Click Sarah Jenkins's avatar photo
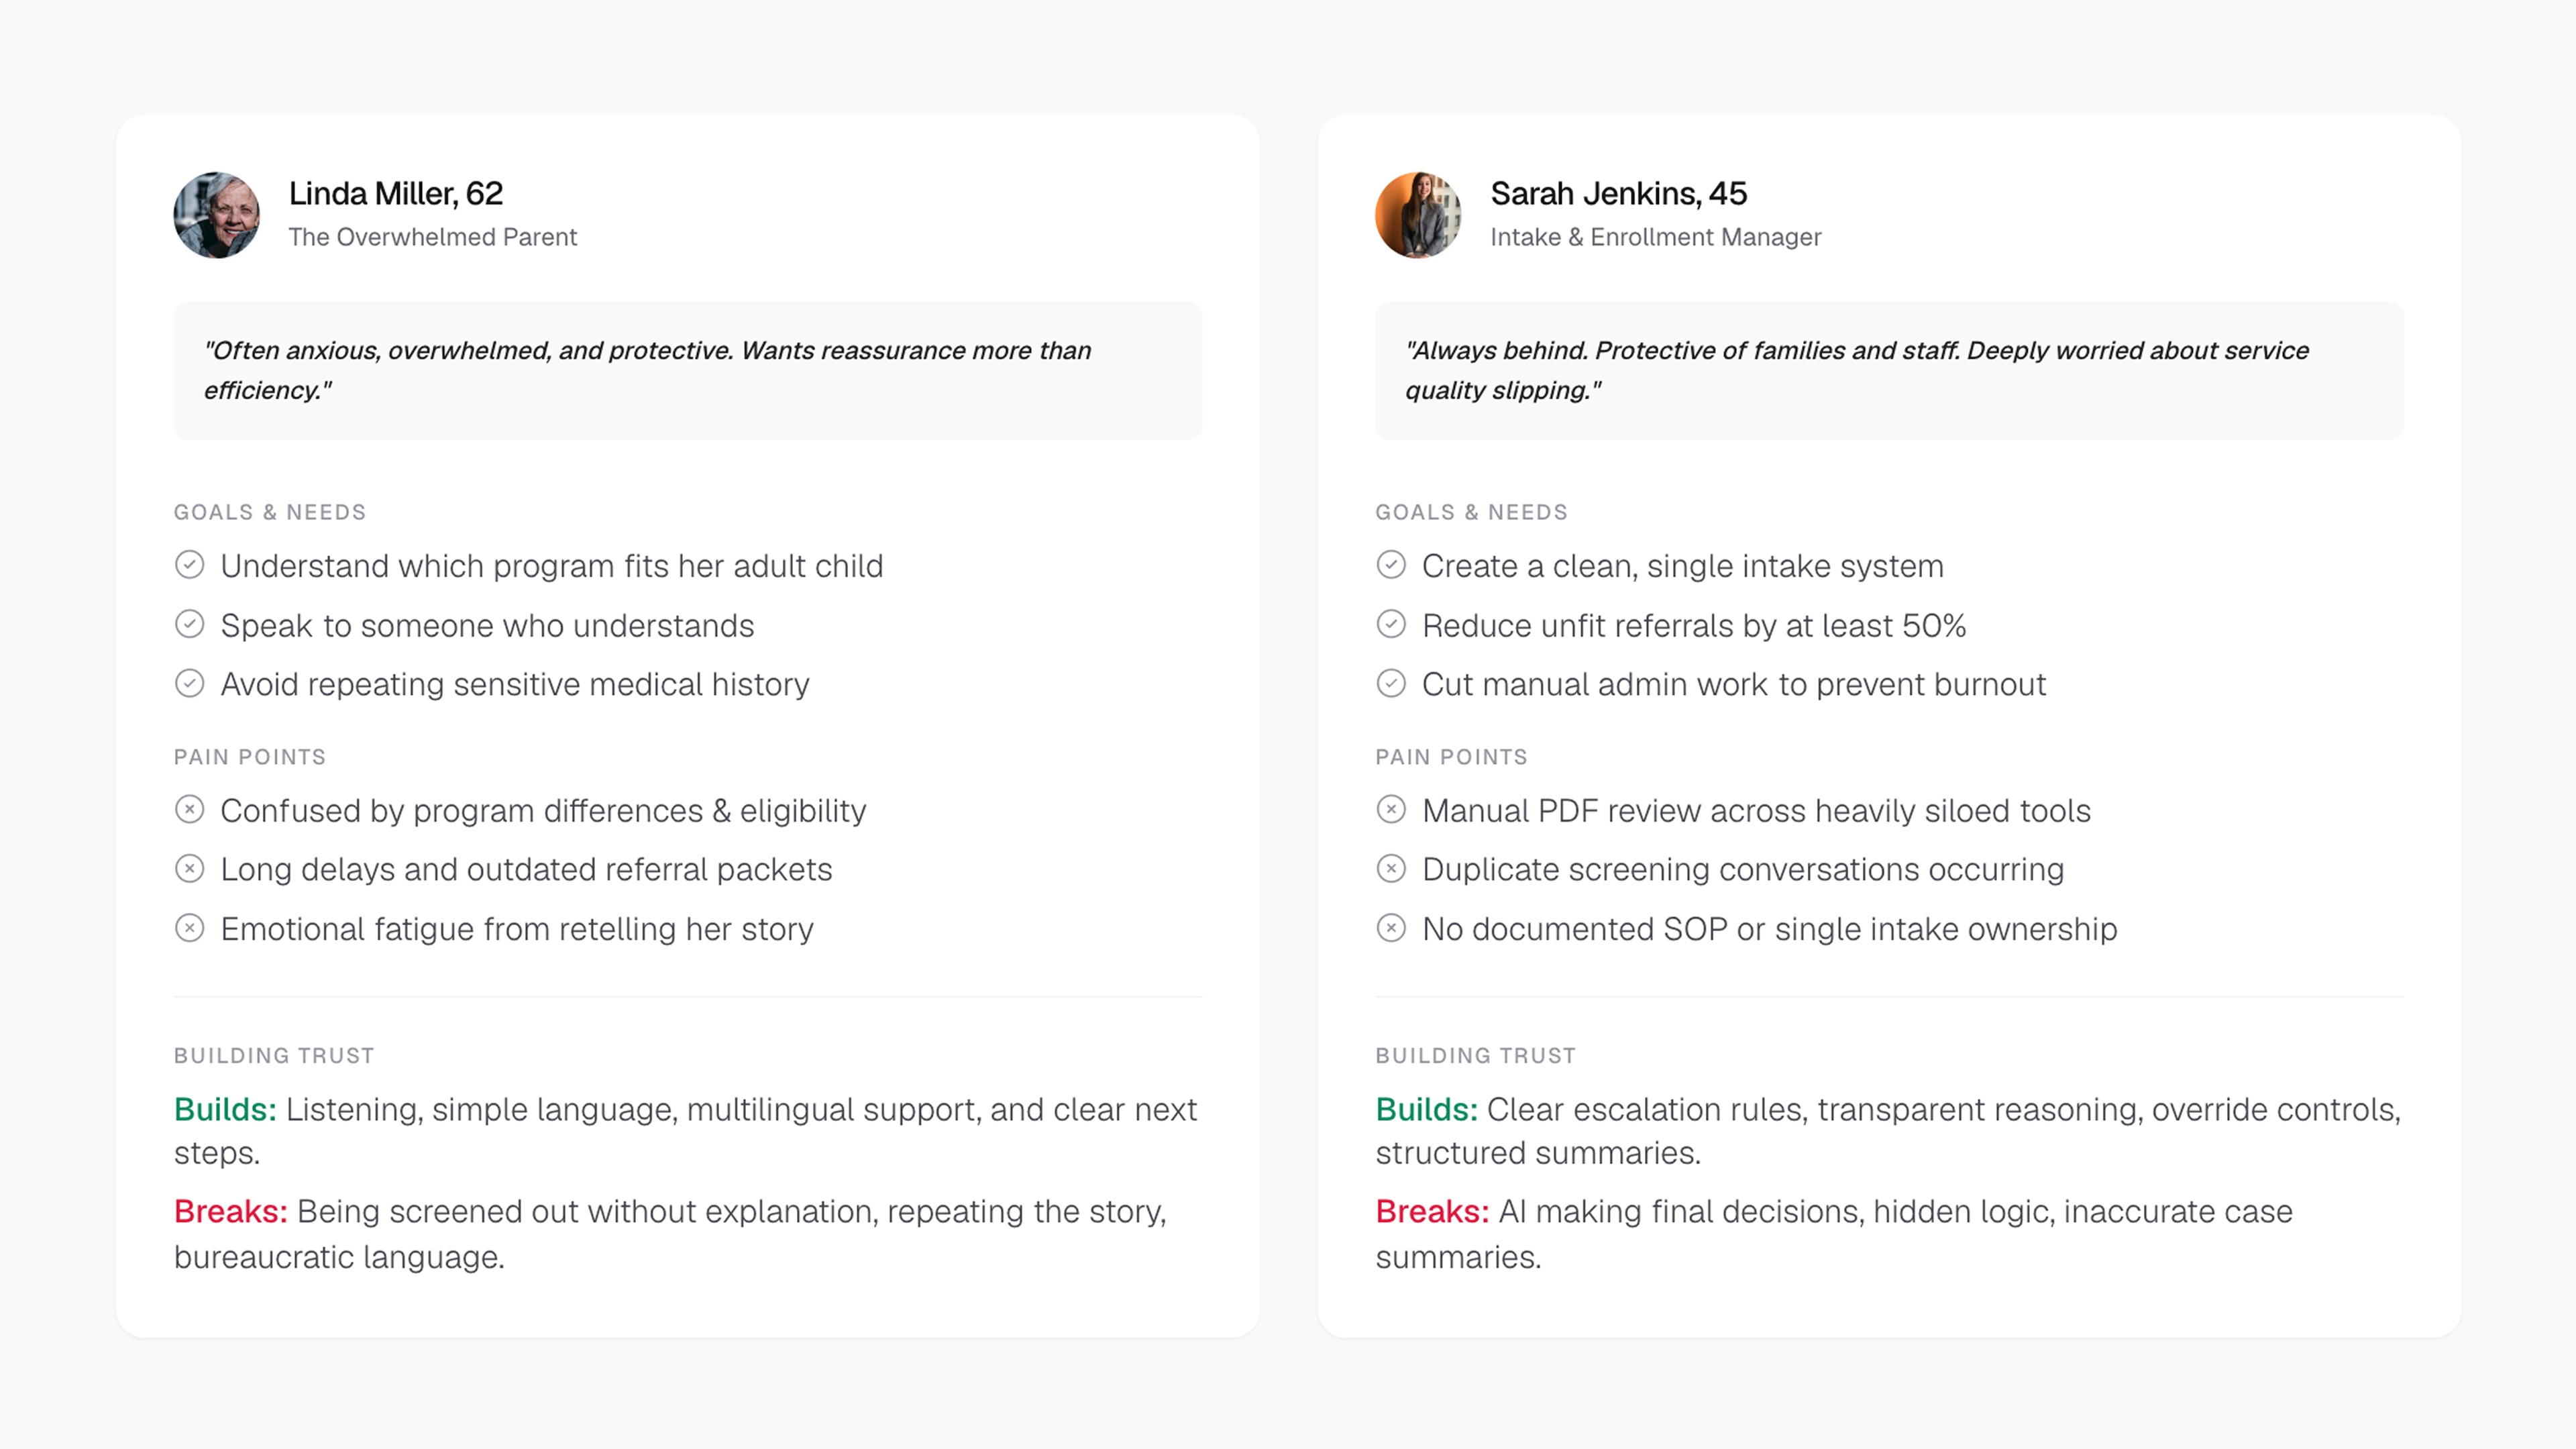 (x=1418, y=215)
